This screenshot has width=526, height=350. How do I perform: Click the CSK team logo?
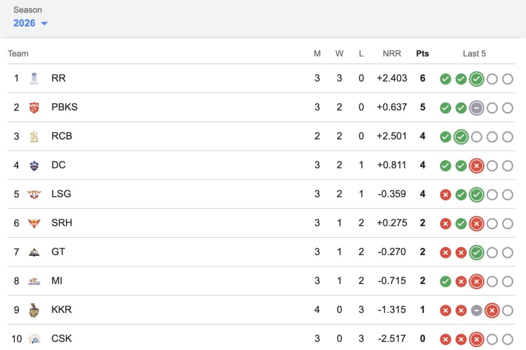click(x=34, y=339)
